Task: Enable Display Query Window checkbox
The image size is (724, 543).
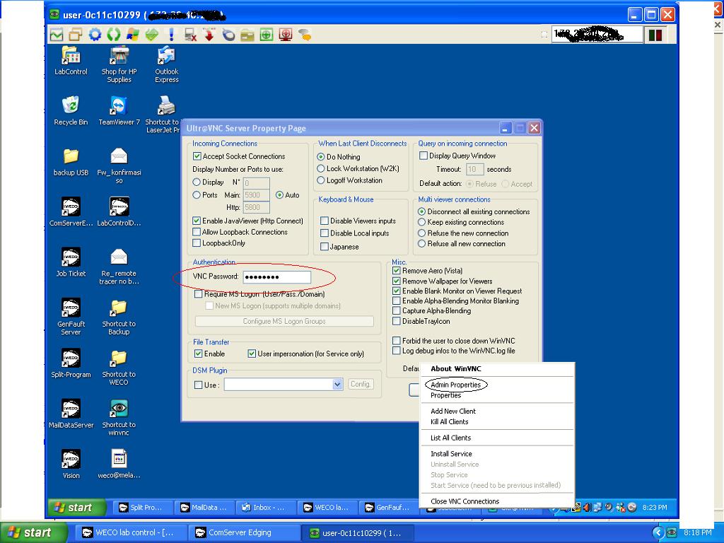Action: [x=424, y=156]
